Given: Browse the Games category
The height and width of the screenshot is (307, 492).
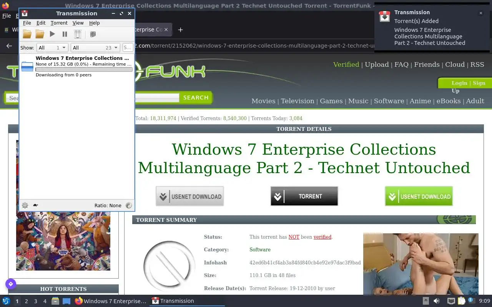Looking at the screenshot, I should [331, 101].
